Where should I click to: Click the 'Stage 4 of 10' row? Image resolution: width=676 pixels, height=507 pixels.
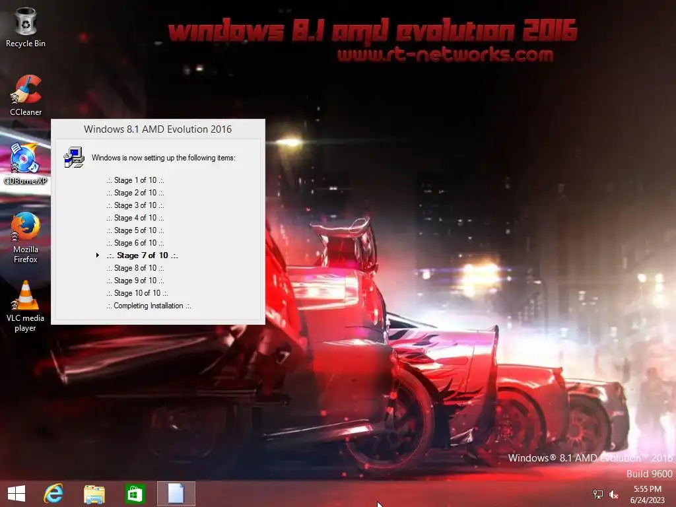pyautogui.click(x=135, y=218)
